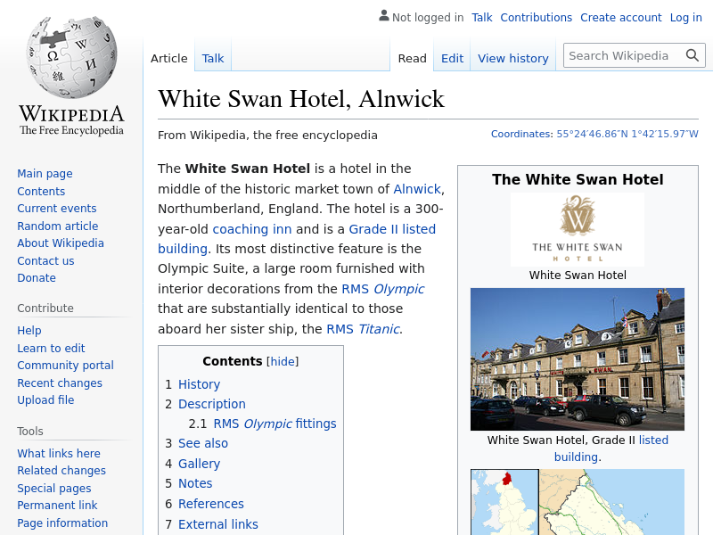Select the Edit tab
Viewport: 713px width, 535px height.
pyautogui.click(x=452, y=58)
